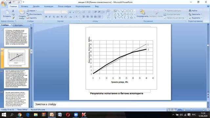Open the Показ слайдов ribbon tab
Screen dimensions: 210x118
[64, 6]
